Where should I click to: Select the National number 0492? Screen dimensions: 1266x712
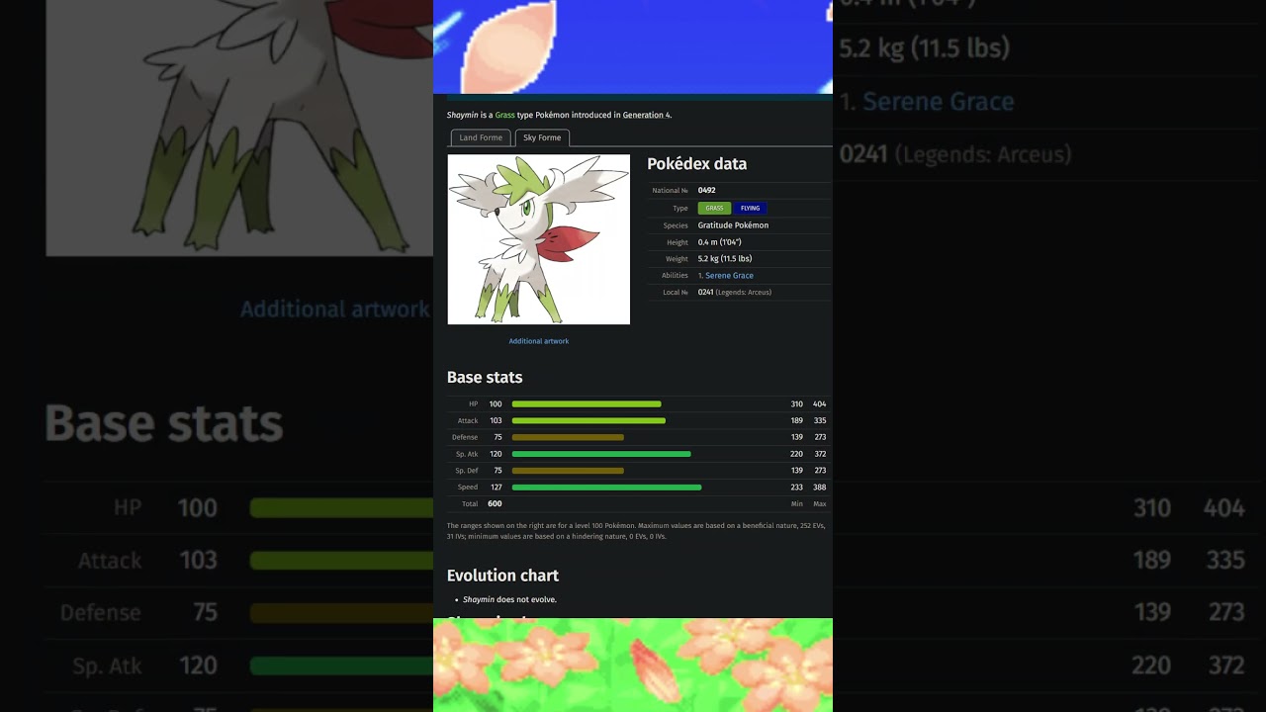pos(707,191)
